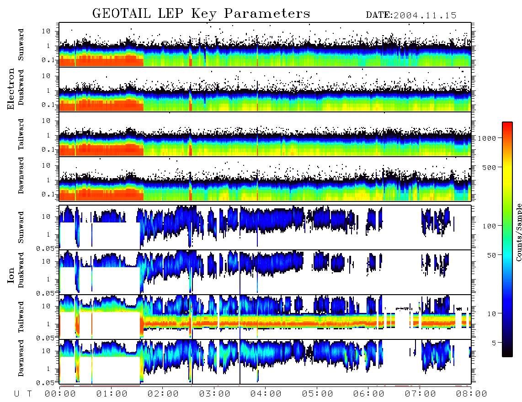Click the '08:00' time tick label
Viewport: 522px width, 402px height.
[x=471, y=394]
